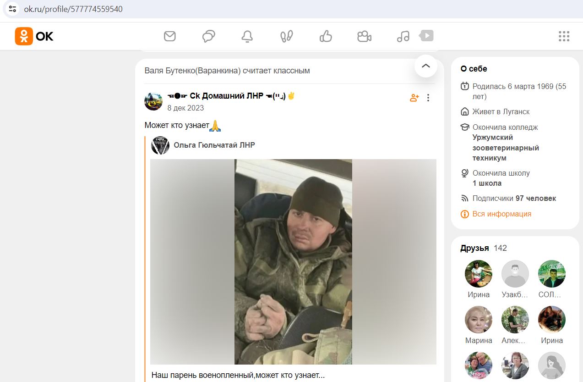
Task: Open the messages envelope icon
Action: (x=170, y=36)
